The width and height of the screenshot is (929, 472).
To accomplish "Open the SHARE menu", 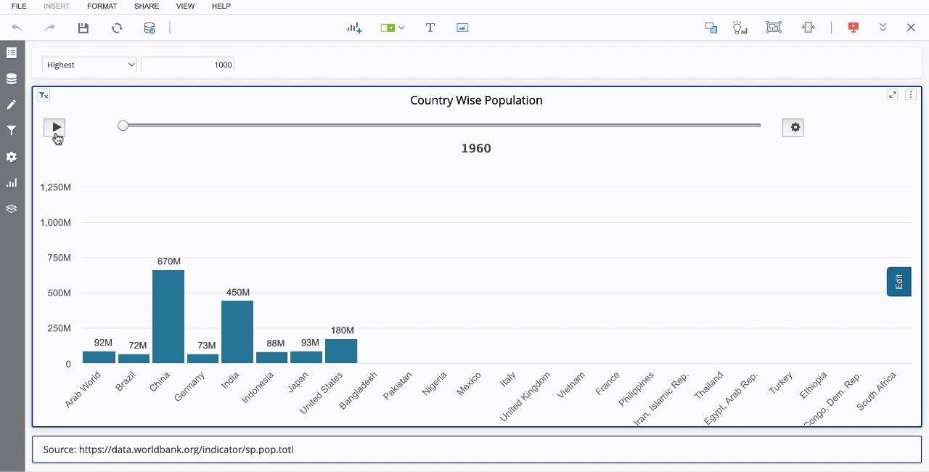I will pos(147,6).
